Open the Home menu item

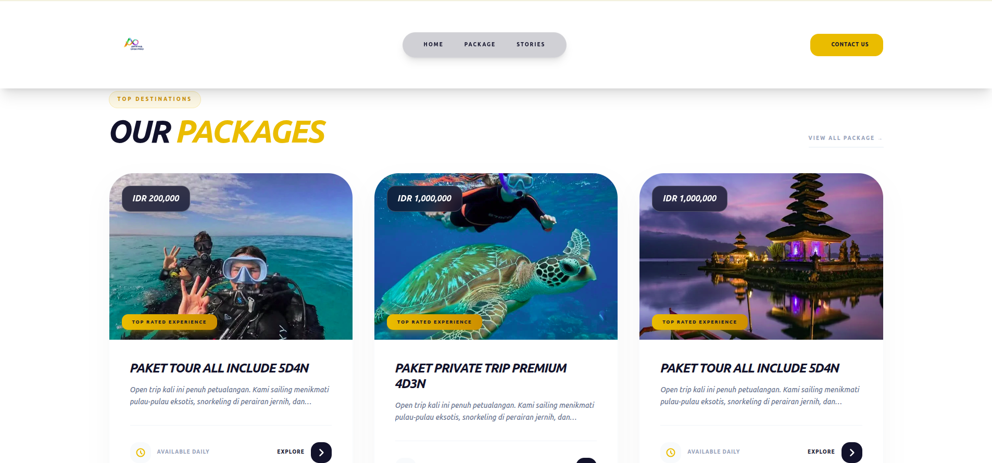pyautogui.click(x=433, y=45)
